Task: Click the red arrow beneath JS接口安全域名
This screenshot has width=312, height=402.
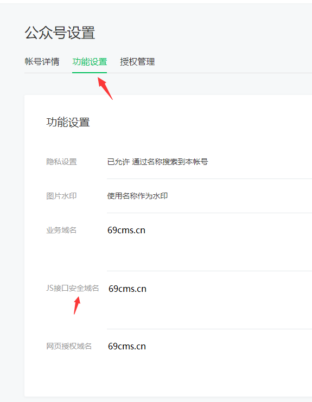Action: [77, 305]
